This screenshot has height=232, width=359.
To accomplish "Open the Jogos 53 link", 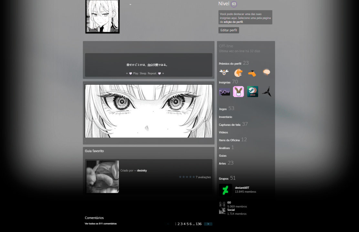I will (227, 108).
